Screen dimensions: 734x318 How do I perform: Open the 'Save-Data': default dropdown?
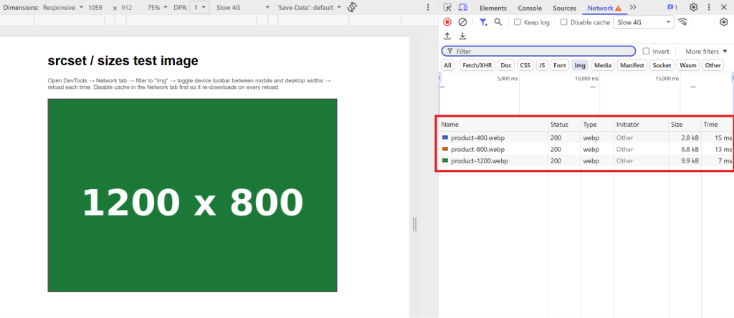tap(309, 7)
